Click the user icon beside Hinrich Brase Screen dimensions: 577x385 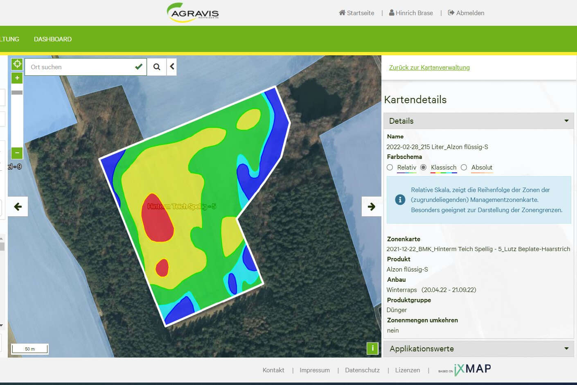click(392, 13)
